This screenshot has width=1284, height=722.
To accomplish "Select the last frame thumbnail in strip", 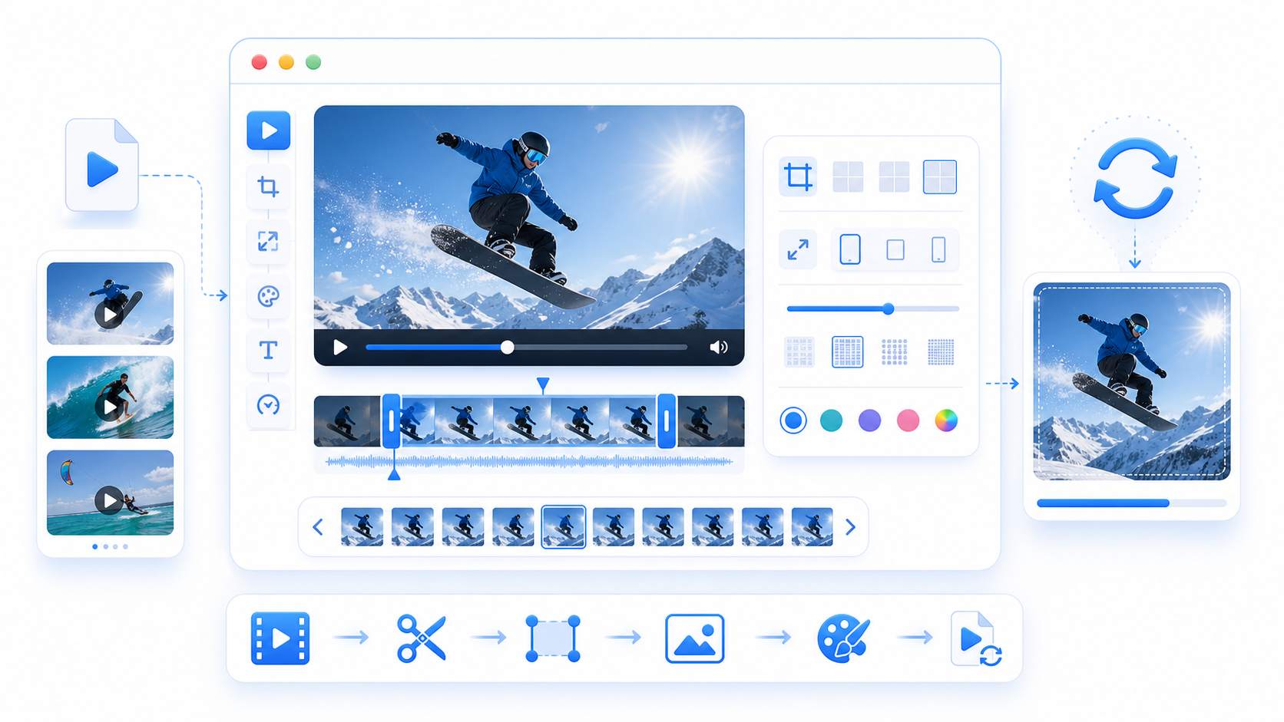I will tap(812, 526).
